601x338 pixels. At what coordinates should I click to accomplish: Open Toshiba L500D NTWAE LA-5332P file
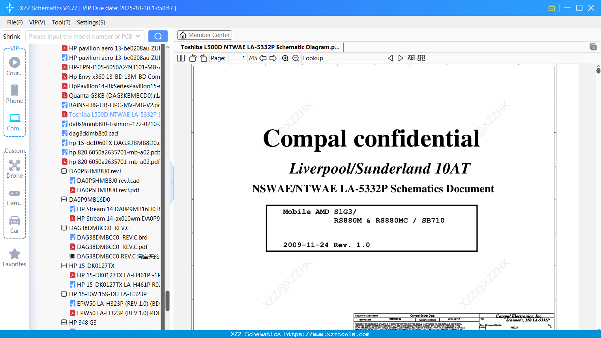pos(111,115)
